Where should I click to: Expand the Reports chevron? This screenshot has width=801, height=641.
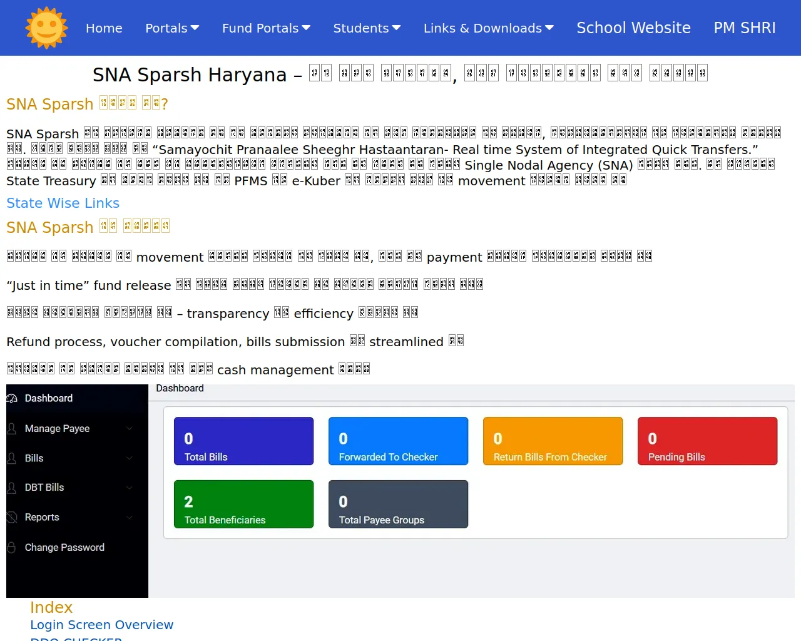point(130,517)
